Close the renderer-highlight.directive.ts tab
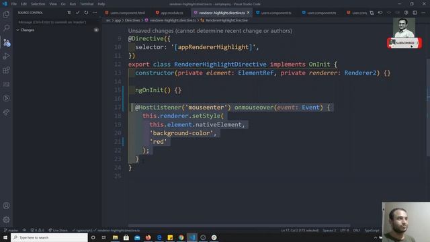Viewport: 430px width, 242px height. [248, 13]
